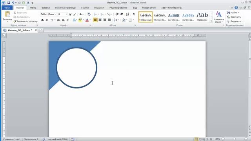Open Select (Выделить) dropdown
The image size is (251, 141).
coord(235,21)
